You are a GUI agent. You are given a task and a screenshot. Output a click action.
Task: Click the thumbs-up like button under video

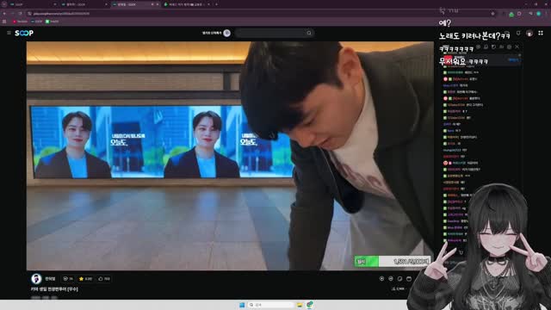[104, 279]
